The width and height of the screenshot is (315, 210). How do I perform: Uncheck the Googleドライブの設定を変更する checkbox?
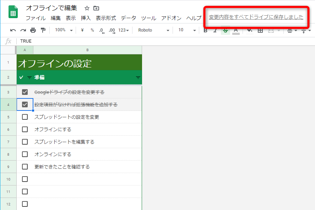pos(25,92)
